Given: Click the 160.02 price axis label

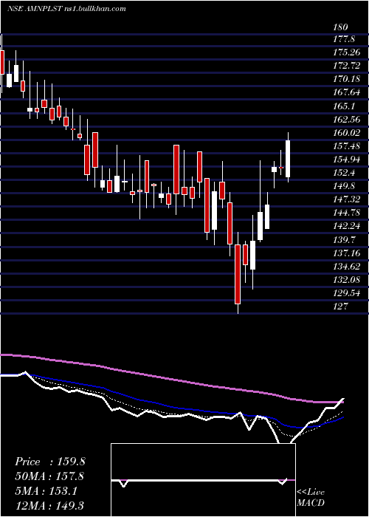Looking at the screenshot, I should pos(347,133).
